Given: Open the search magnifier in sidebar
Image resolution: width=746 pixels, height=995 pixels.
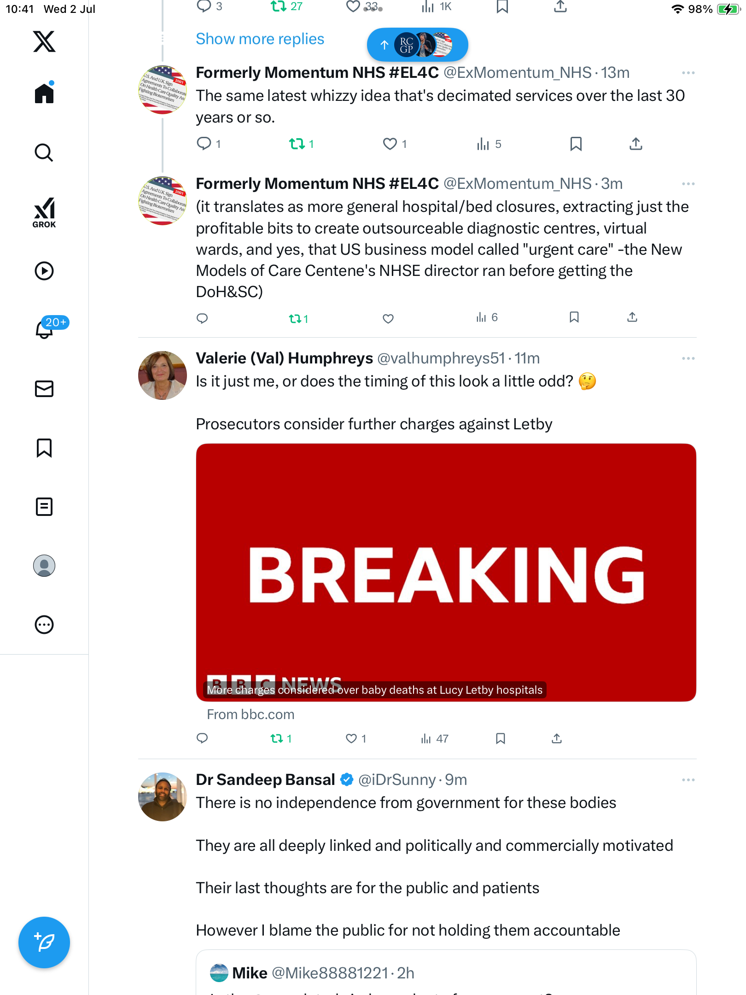Looking at the screenshot, I should click(x=44, y=153).
